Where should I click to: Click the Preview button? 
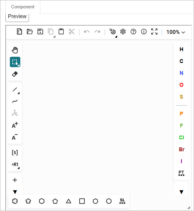(17, 17)
